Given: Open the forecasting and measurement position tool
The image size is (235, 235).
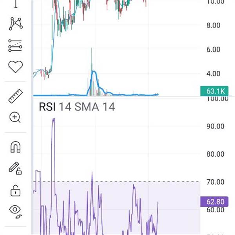Looking at the screenshot, I should 15,45.
